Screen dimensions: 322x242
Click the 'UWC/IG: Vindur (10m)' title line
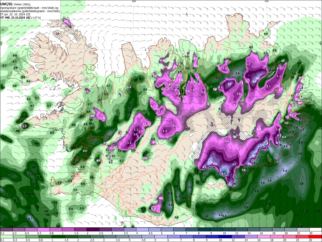16,4
